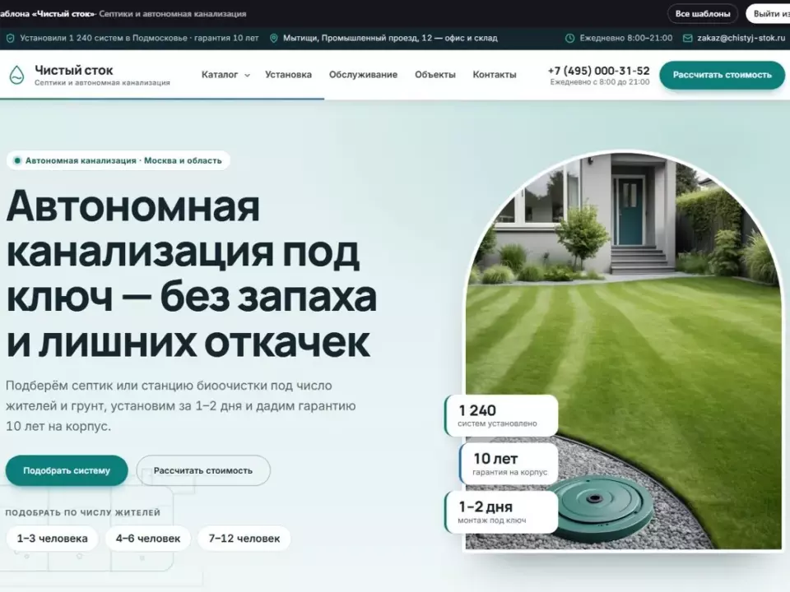The image size is (790, 592).
Task: Go to the Установка page
Action: tap(288, 75)
